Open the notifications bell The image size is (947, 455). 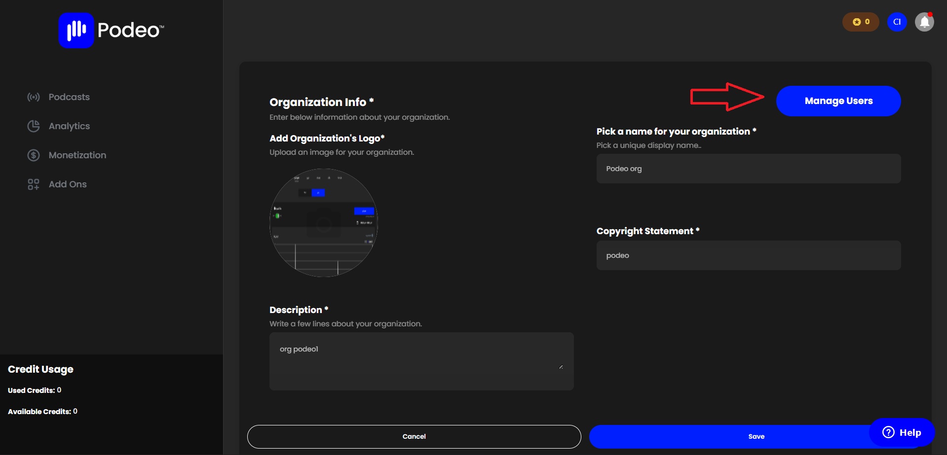(924, 22)
